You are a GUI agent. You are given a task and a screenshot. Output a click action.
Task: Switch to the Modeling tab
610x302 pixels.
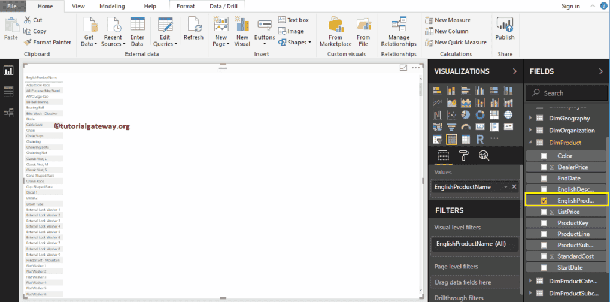pos(112,6)
